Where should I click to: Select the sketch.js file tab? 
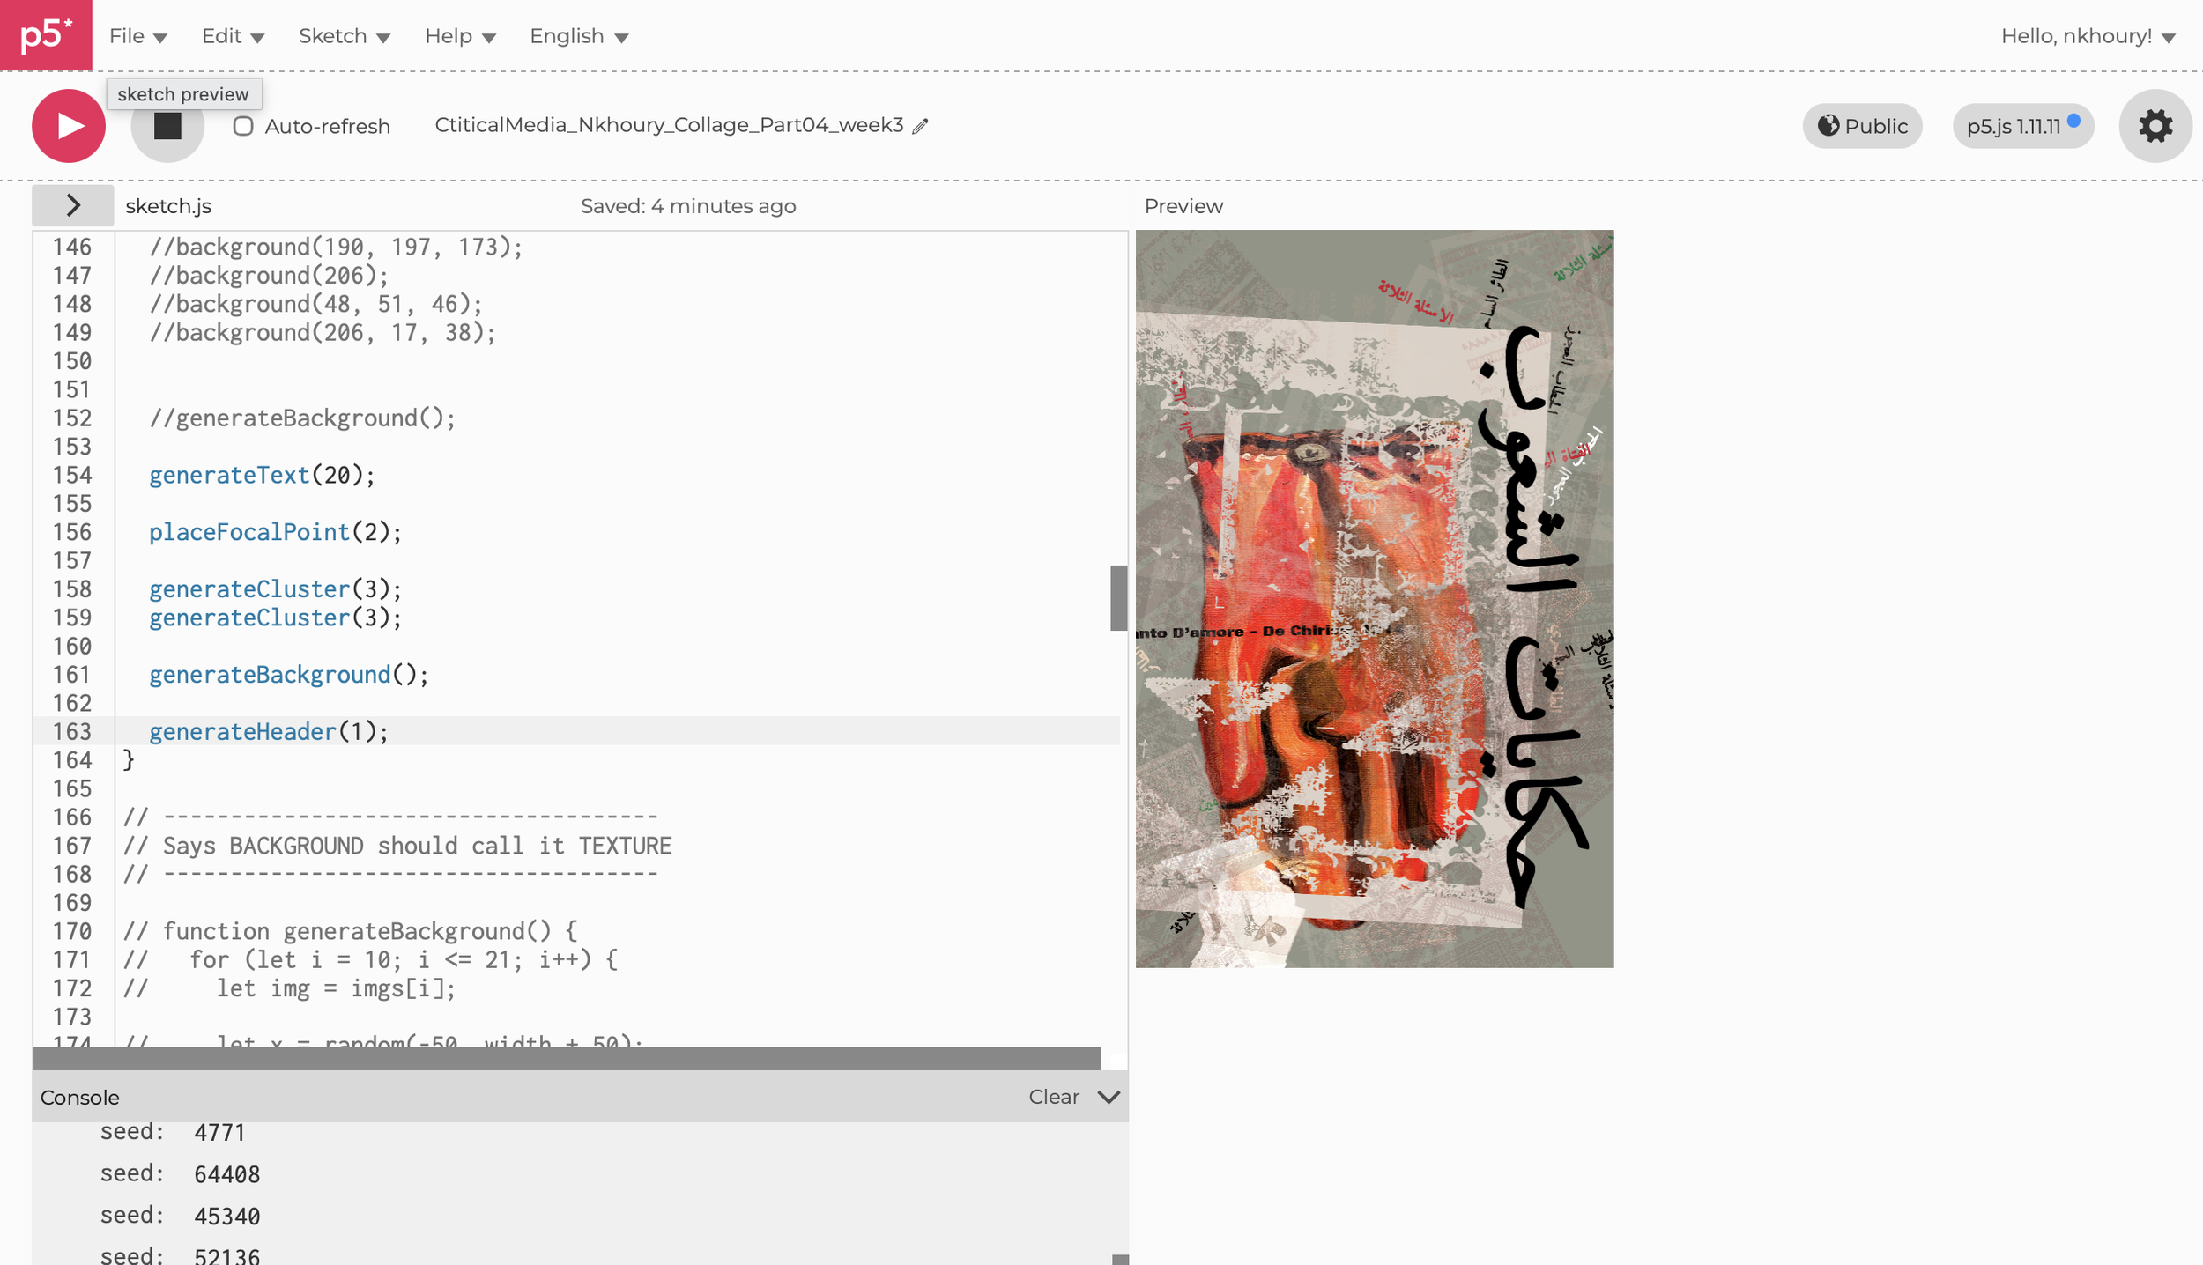coord(168,206)
